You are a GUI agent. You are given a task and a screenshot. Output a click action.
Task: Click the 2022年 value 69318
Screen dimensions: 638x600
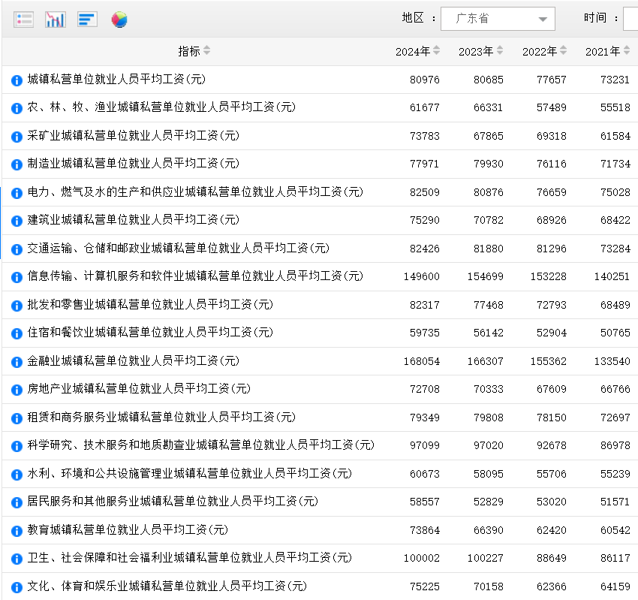552,137
